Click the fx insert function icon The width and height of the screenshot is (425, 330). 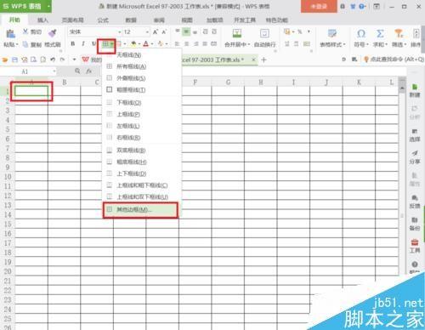click(x=89, y=71)
